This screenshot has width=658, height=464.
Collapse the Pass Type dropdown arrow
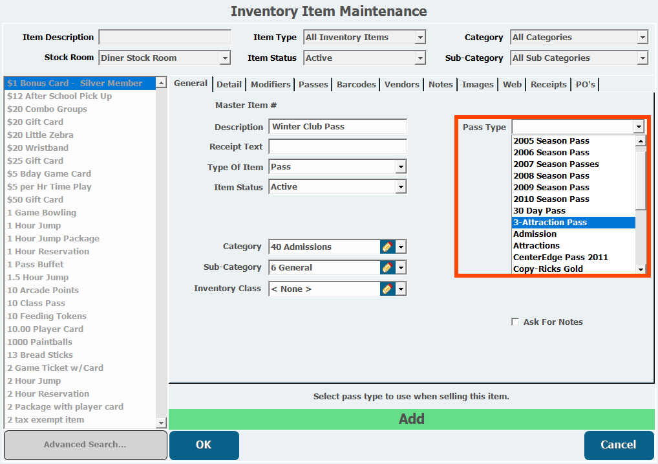pos(639,127)
